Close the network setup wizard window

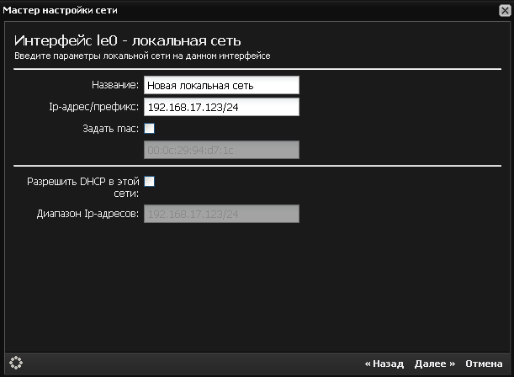pos(502,10)
